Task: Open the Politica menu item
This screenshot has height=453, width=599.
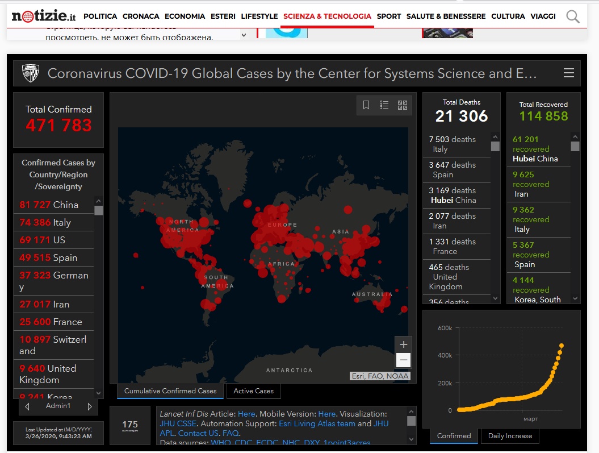Action: tap(100, 16)
